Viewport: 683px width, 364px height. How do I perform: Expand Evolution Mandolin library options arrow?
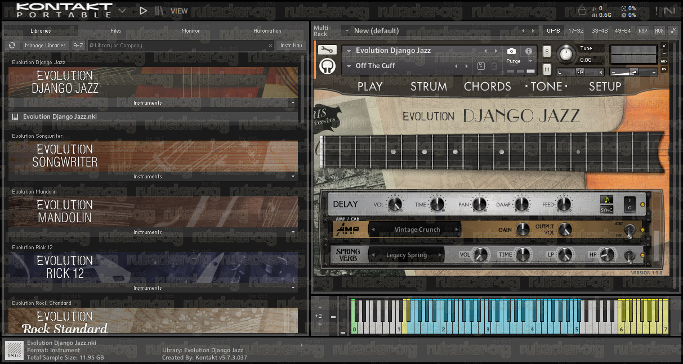(292, 232)
